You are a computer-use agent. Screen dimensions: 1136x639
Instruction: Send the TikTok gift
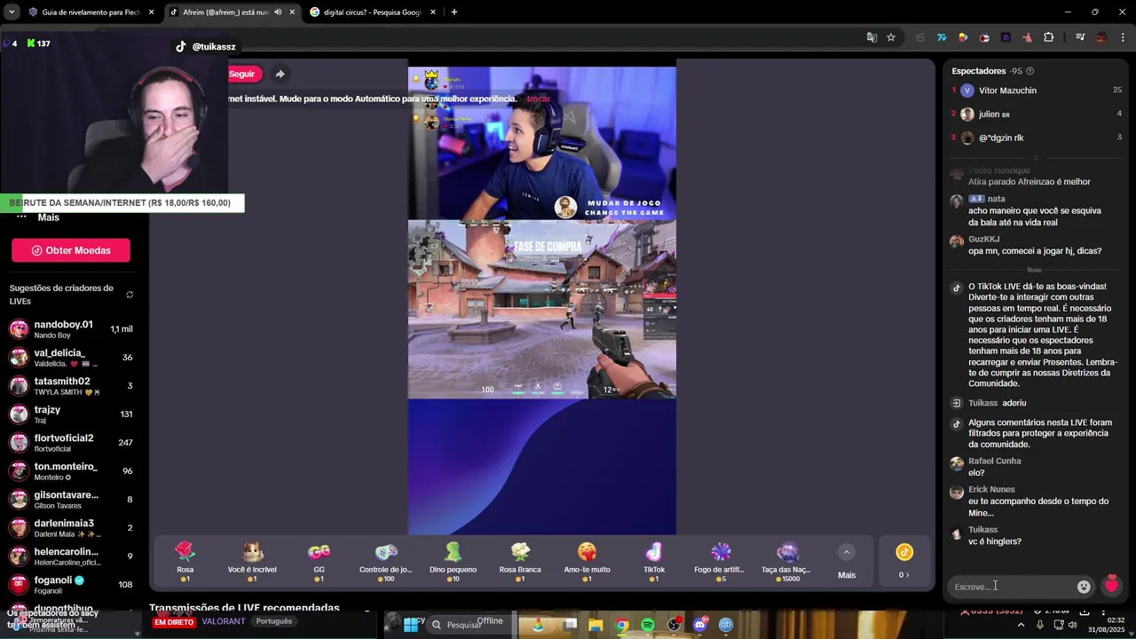pos(654,561)
